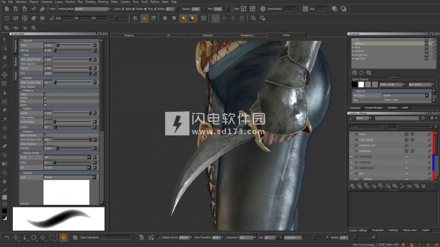Image resolution: width=440 pixels, height=247 pixels.
Task: Open the 8bit (Byte) depth dropdown
Action: (422, 85)
